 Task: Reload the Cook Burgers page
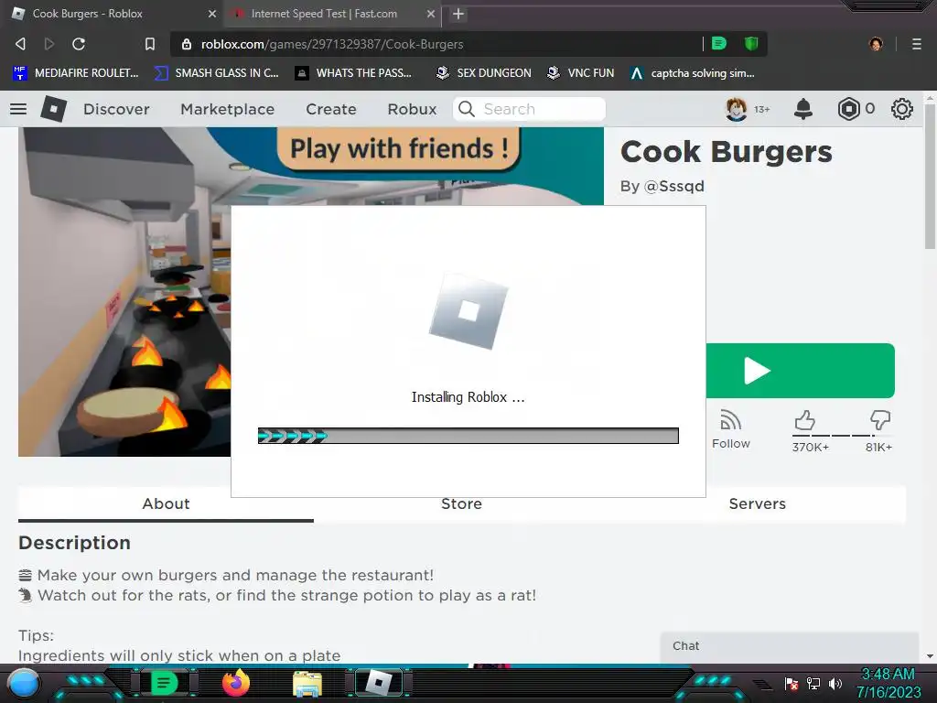coord(79,44)
